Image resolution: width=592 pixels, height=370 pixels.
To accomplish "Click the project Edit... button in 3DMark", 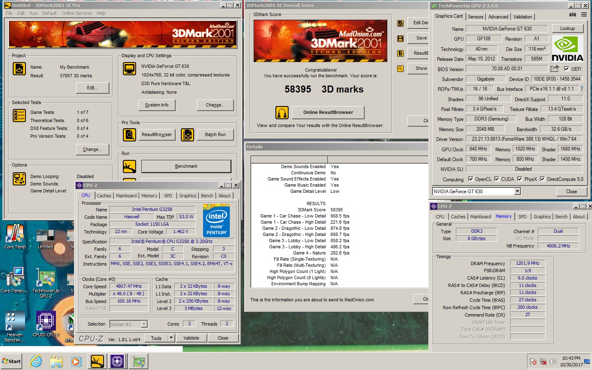I will coord(92,88).
